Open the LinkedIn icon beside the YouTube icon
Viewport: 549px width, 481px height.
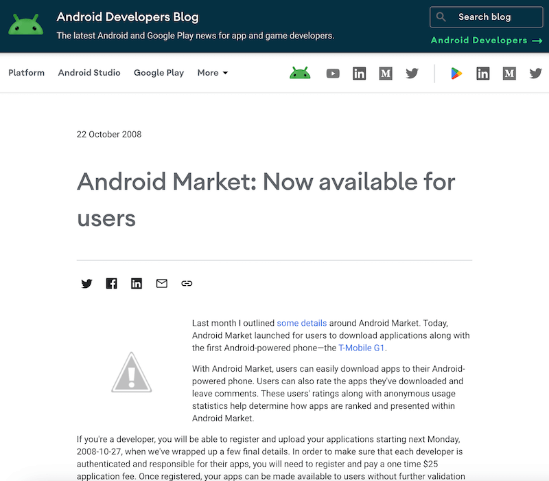point(359,73)
